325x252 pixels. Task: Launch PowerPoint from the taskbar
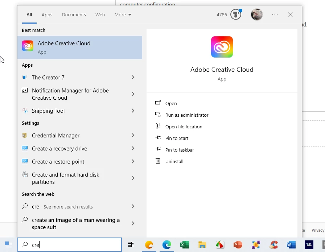click(238, 245)
